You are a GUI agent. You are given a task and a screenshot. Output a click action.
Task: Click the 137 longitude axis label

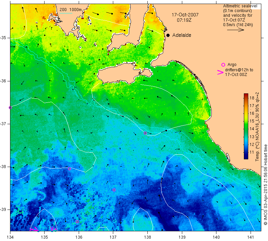pyautogui.click(x=113, y=237)
